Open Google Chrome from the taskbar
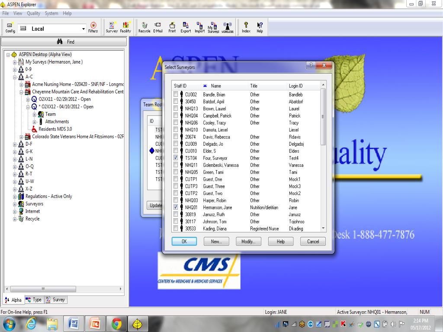Image resolution: width=443 pixels, height=332 pixels. tap(116, 323)
